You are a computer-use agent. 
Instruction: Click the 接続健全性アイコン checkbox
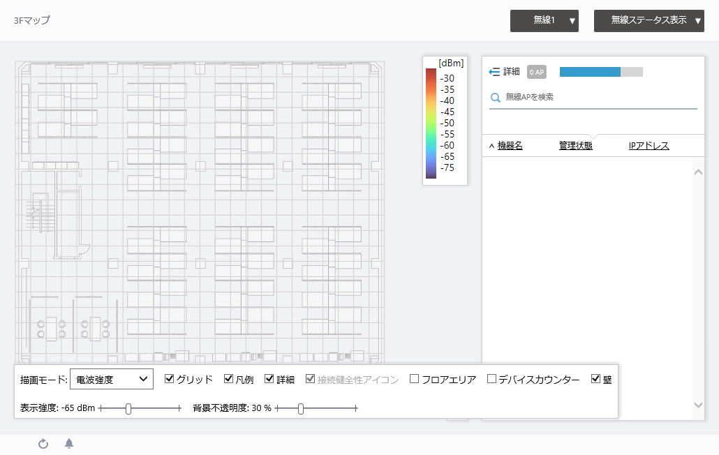[311, 378]
